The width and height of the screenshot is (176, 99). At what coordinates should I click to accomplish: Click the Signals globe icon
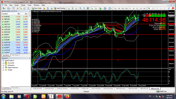51,8
